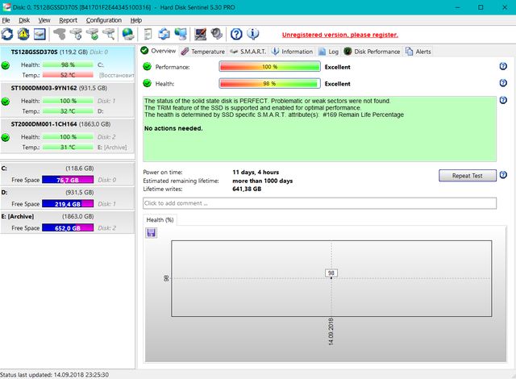Click the 98 data point label in graph
The image size is (516, 379).
(331, 273)
